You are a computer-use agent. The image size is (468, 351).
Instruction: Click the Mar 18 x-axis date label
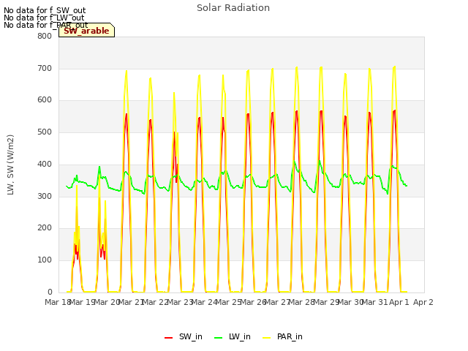point(58,302)
